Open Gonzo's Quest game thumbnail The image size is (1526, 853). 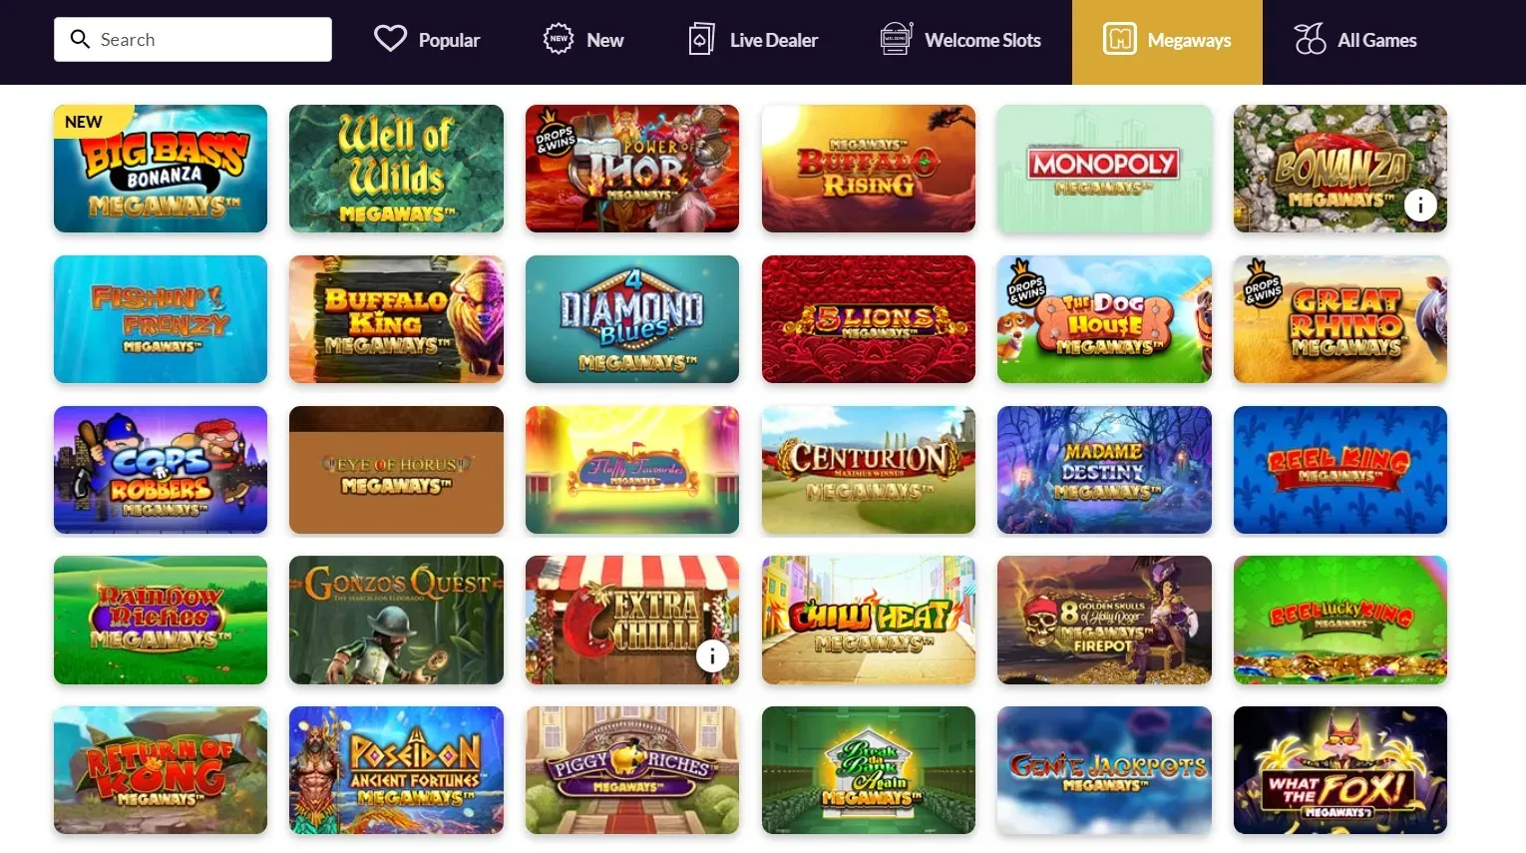396,620
